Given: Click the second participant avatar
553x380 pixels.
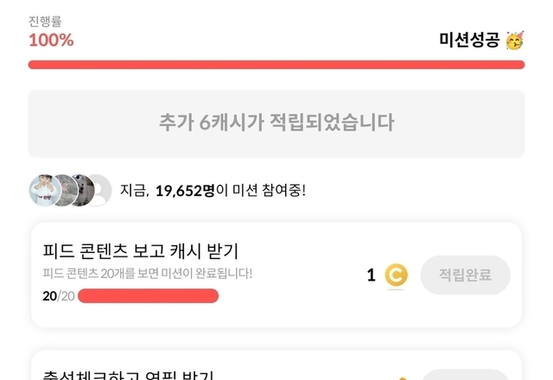Looking at the screenshot, I should [x=64, y=190].
